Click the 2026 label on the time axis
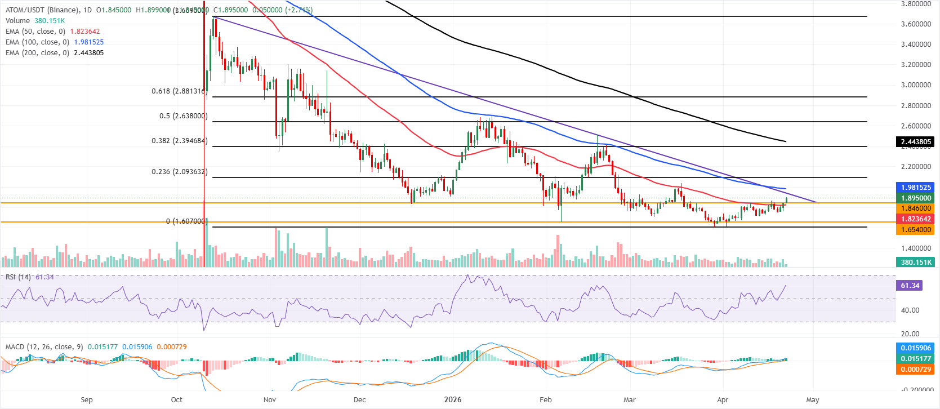Screen dimensions: 940x409 (x=452, y=400)
